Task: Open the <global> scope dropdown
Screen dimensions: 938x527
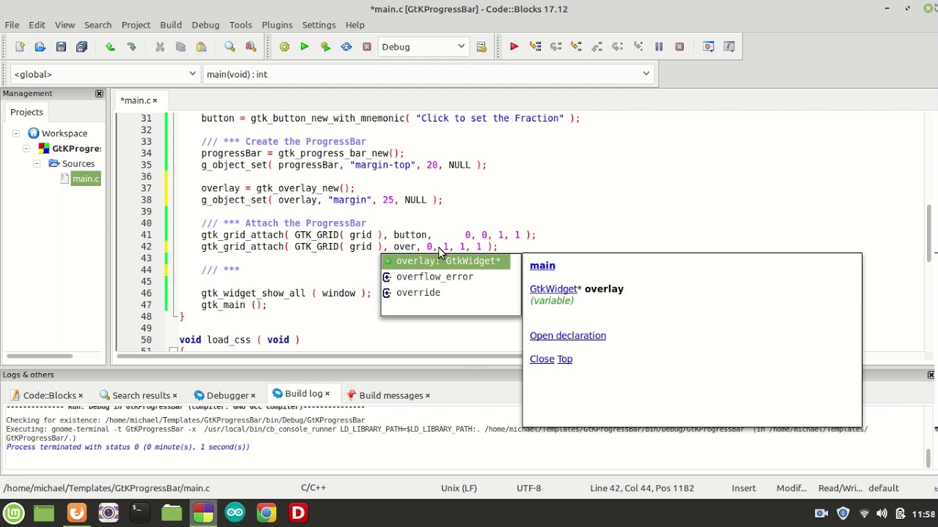Action: (104, 74)
